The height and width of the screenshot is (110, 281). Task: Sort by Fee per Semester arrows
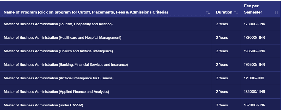(276, 12)
